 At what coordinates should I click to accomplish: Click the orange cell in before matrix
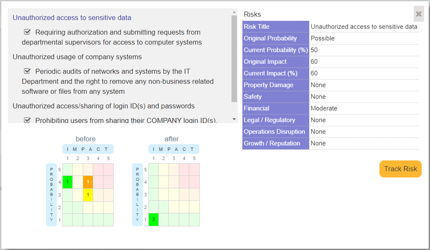coord(88,182)
